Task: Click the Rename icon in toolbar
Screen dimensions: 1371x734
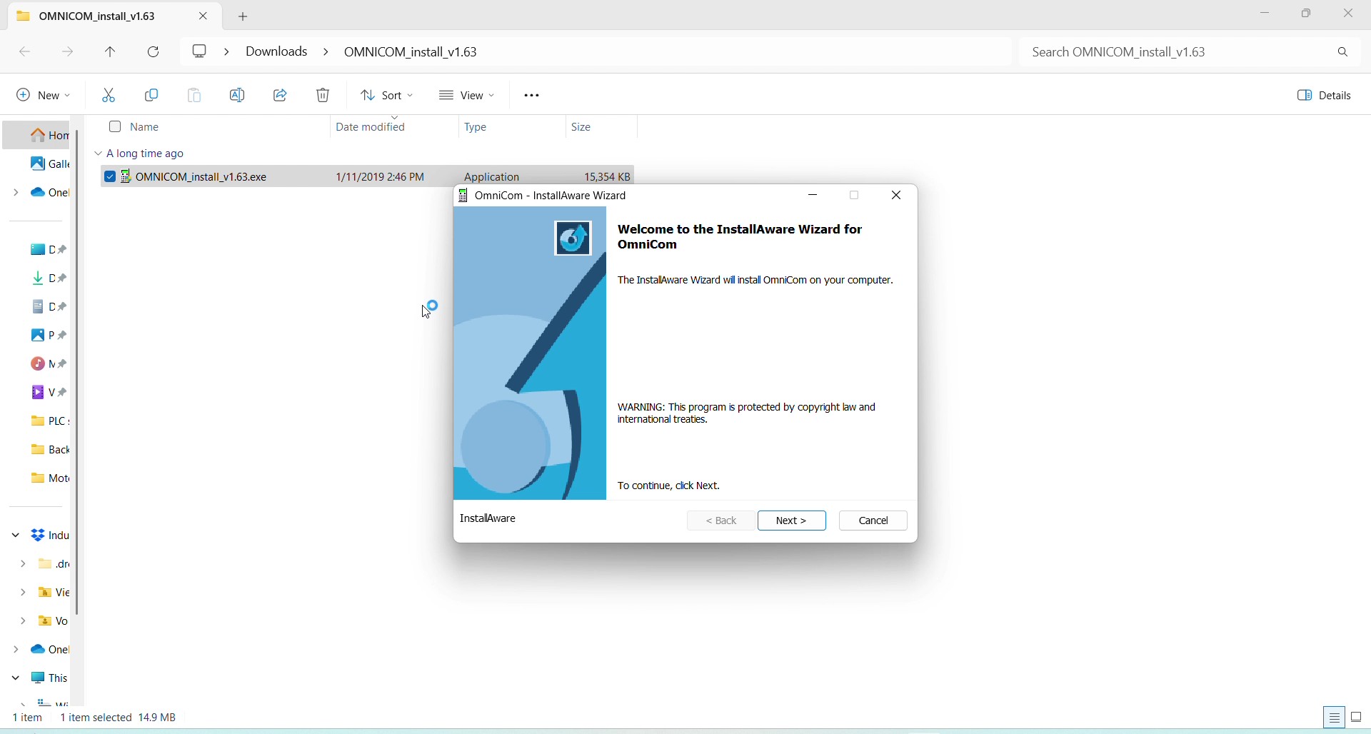Action: [x=238, y=96]
